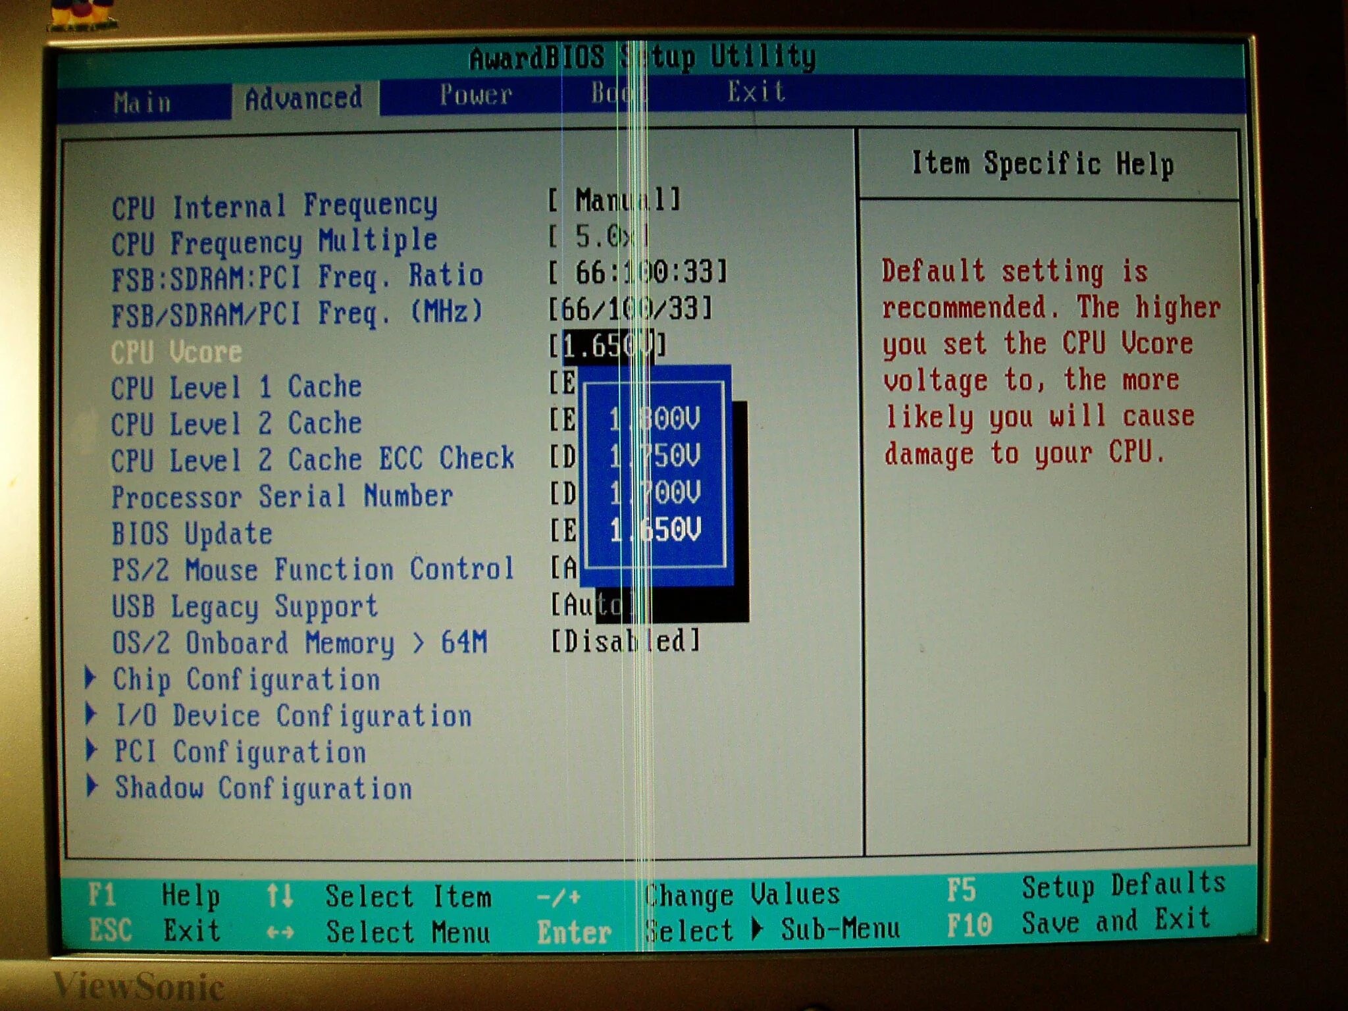Image resolution: width=1348 pixels, height=1011 pixels.
Task: Choose 1.750V in the Vcore popup
Action: [x=656, y=456]
